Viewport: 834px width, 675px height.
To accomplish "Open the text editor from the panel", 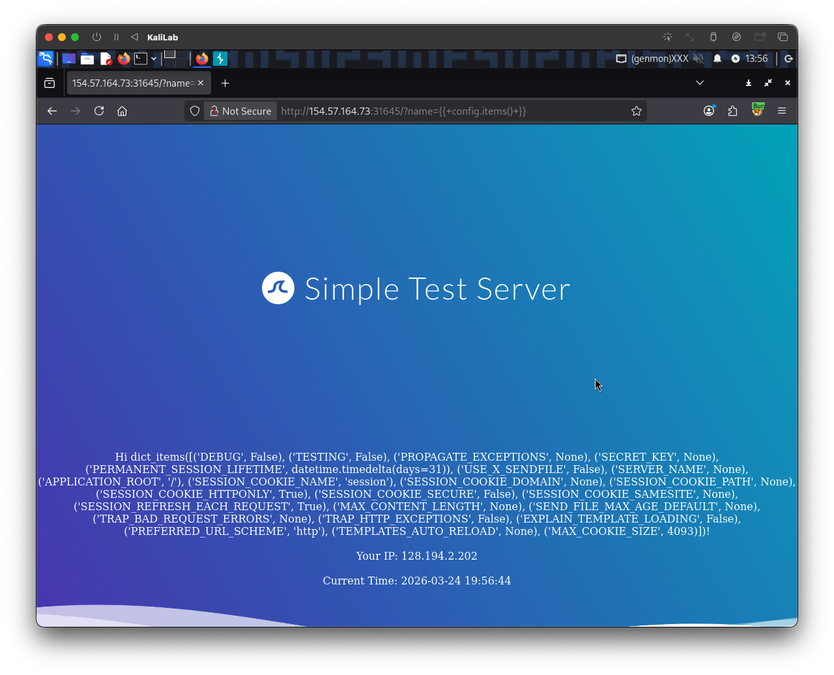I will click(x=106, y=59).
